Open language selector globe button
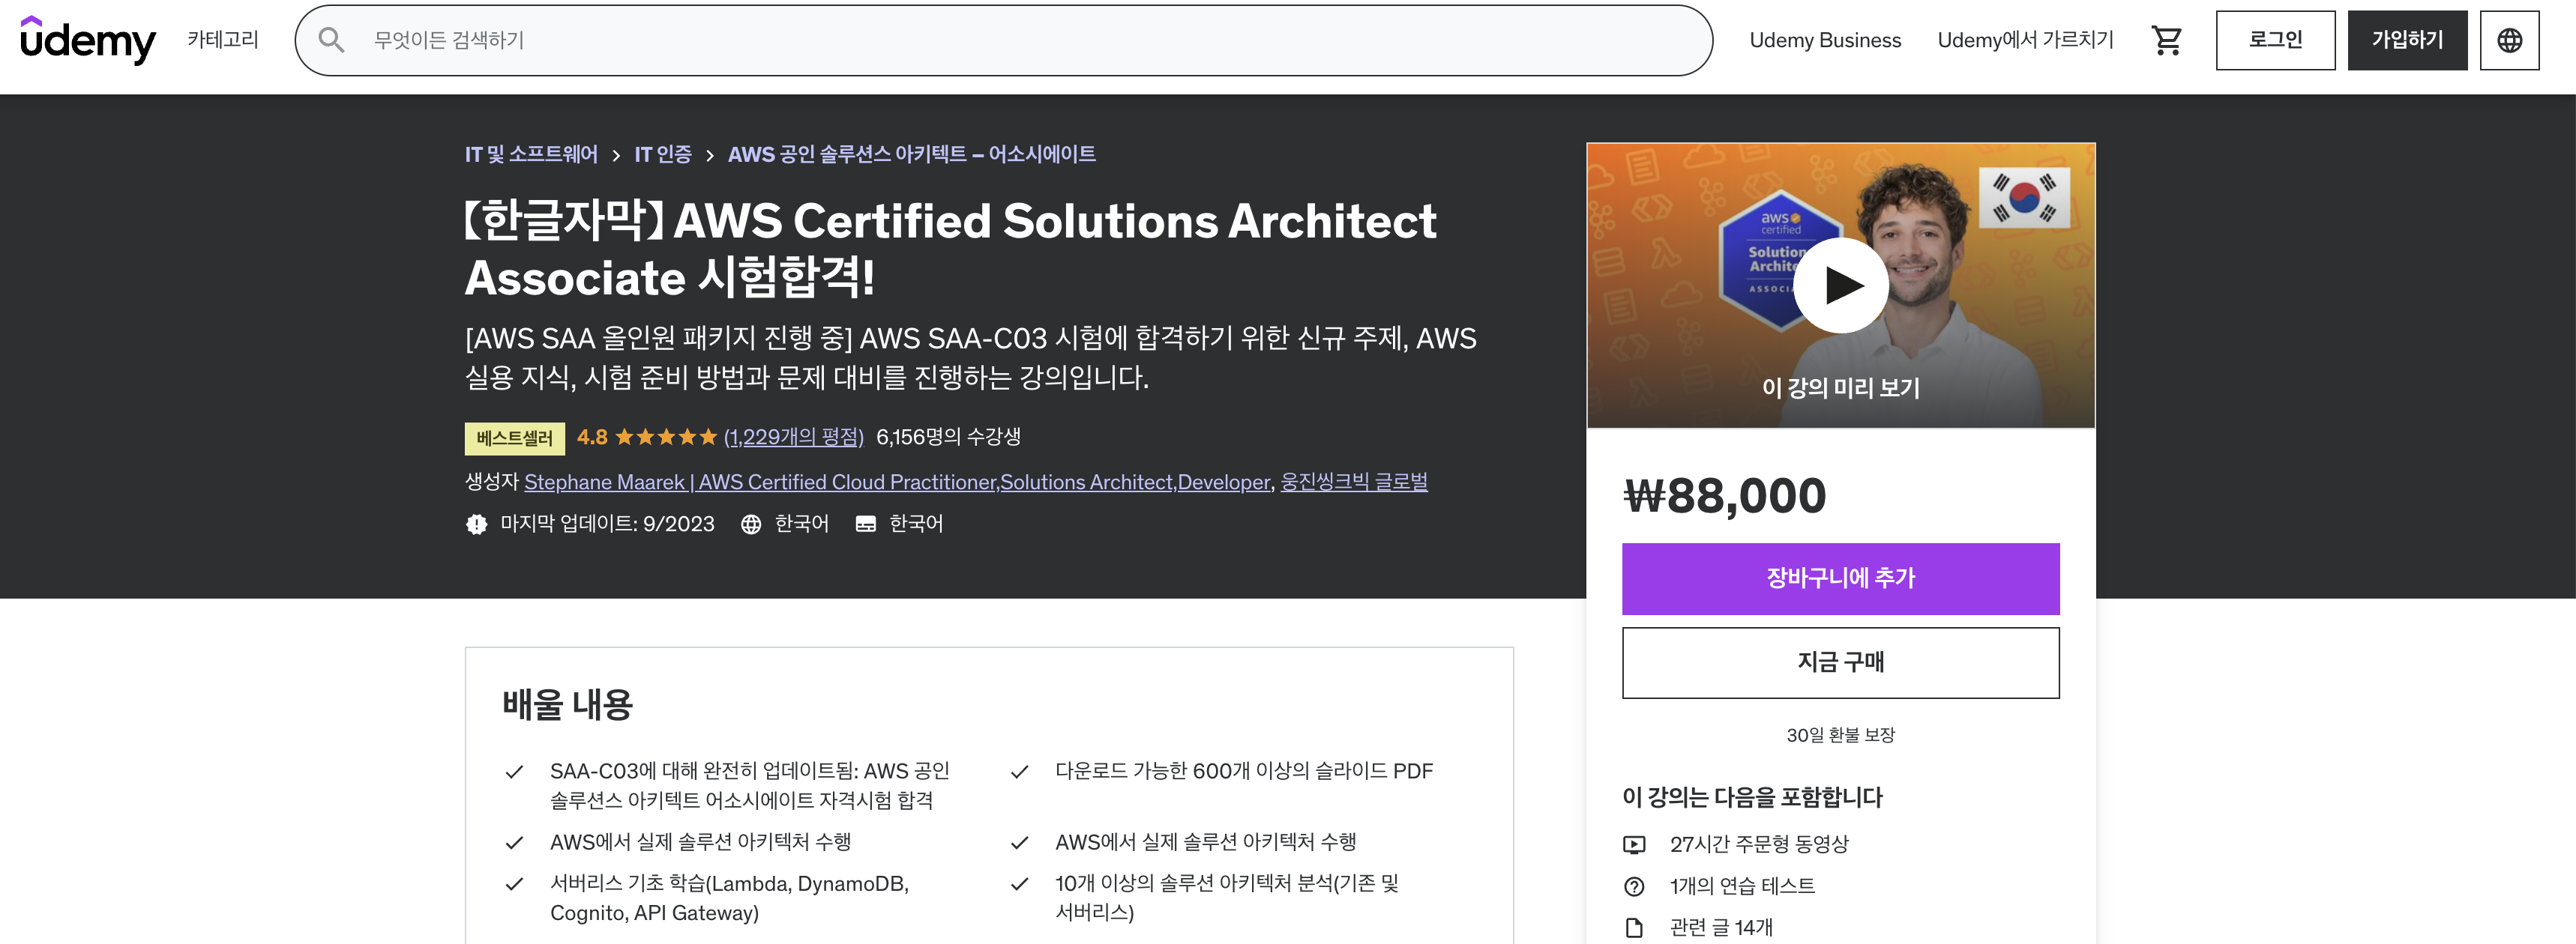This screenshot has width=2576, height=944. point(2509,40)
